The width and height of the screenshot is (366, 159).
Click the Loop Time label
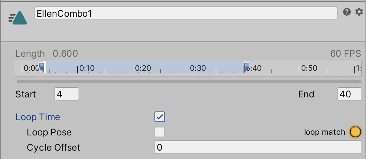(x=38, y=117)
